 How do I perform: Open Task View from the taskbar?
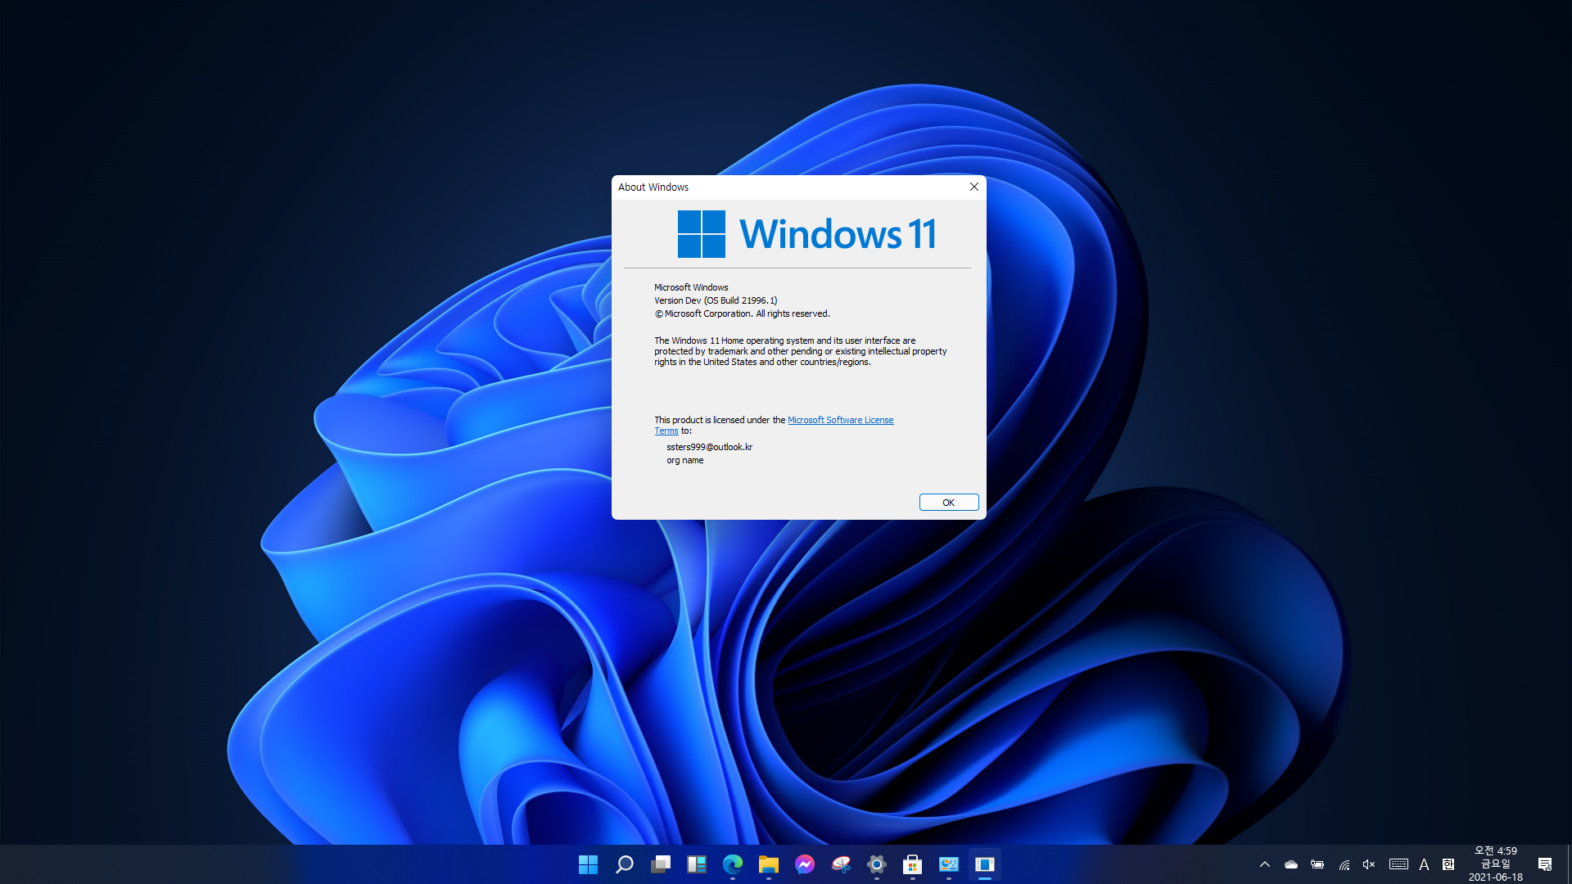661,864
